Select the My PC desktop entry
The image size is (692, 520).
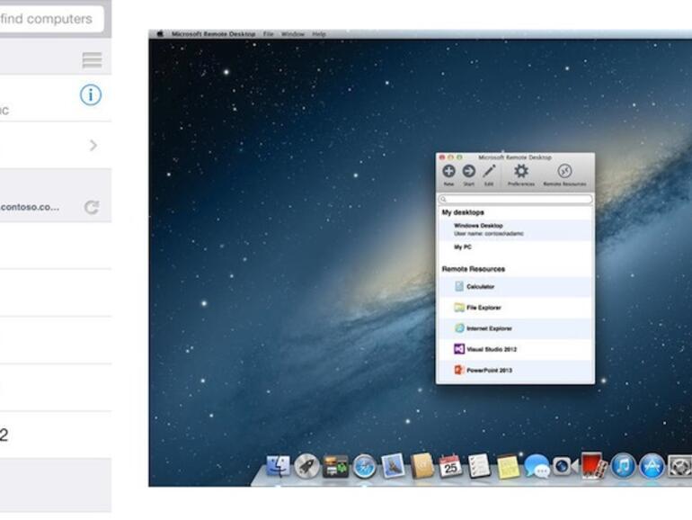(515, 247)
